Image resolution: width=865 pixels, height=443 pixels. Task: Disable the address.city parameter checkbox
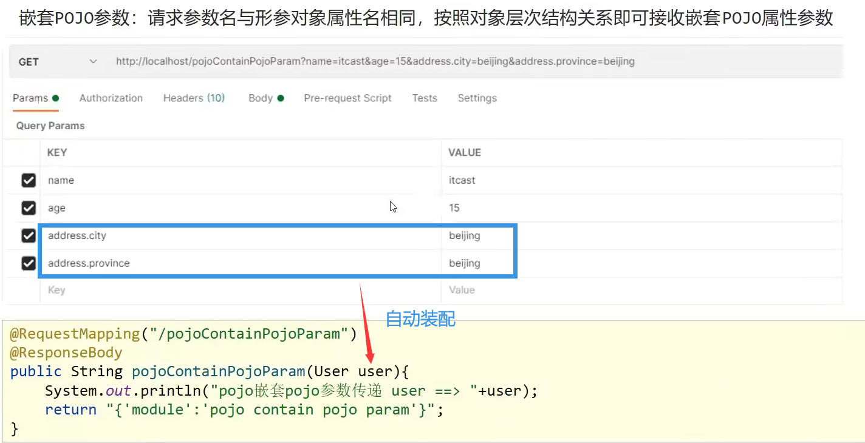(29, 235)
